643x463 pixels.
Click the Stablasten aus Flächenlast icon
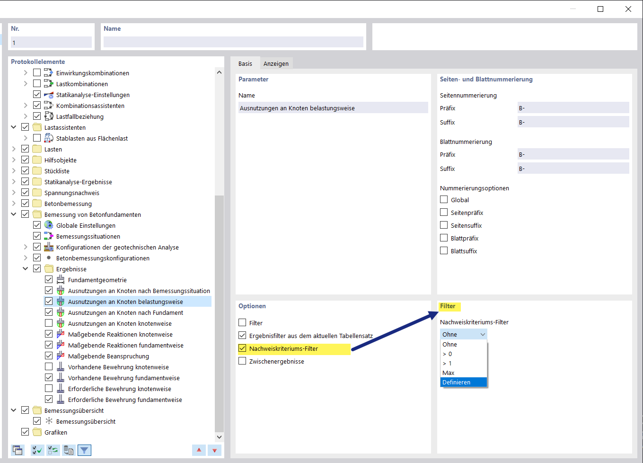point(48,138)
